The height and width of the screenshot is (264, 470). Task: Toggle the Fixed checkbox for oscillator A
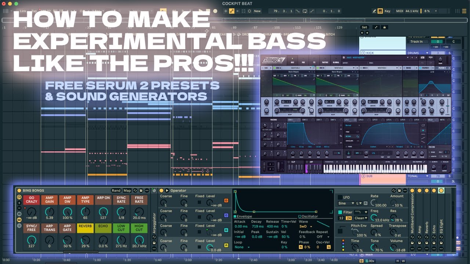tap(199, 247)
